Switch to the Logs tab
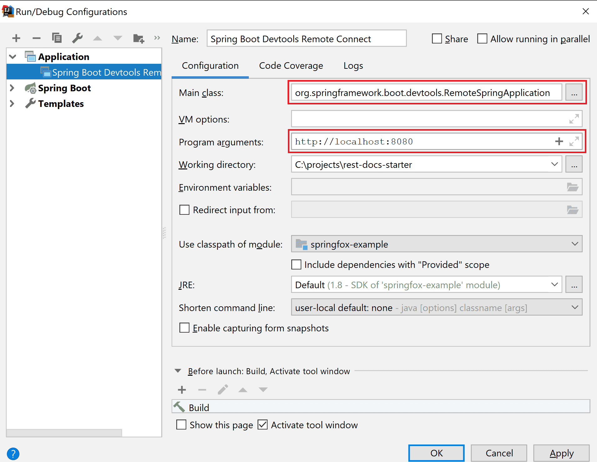 click(x=353, y=66)
